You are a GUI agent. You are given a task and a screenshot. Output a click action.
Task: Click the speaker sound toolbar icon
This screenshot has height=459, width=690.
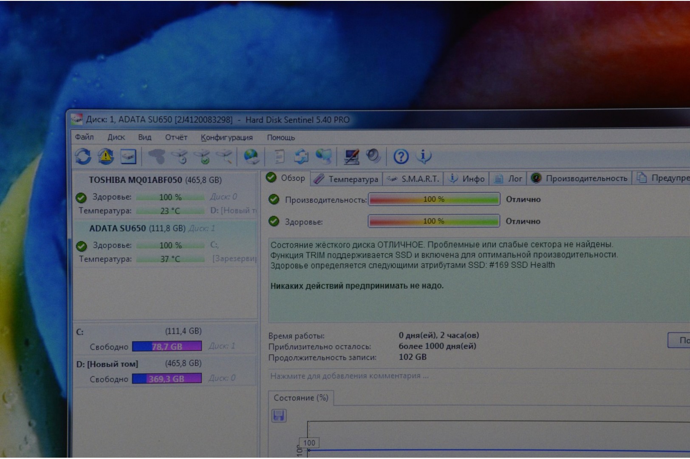pyautogui.click(x=373, y=156)
